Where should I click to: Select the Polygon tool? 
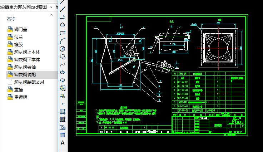(63, 25)
